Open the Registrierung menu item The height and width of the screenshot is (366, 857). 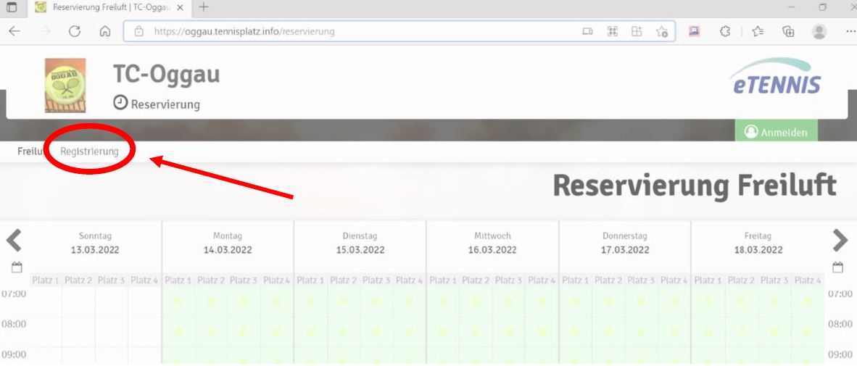[89, 151]
